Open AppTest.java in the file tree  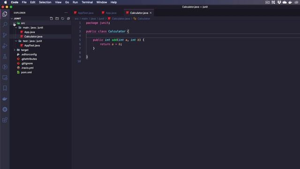(x=32, y=46)
